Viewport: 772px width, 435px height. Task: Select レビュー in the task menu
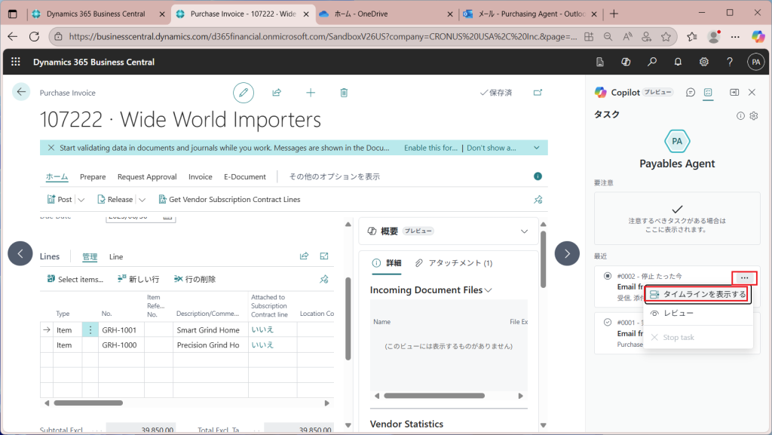tap(697, 313)
